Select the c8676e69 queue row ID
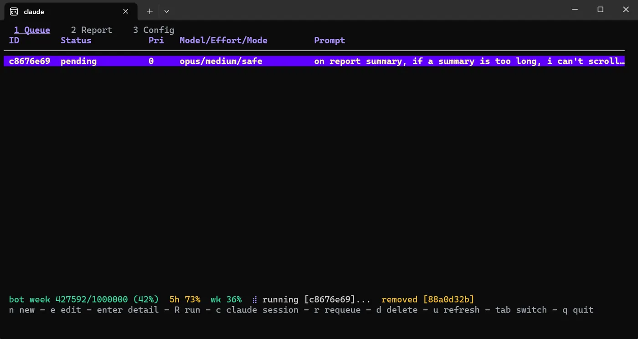638x339 pixels. 30,61
